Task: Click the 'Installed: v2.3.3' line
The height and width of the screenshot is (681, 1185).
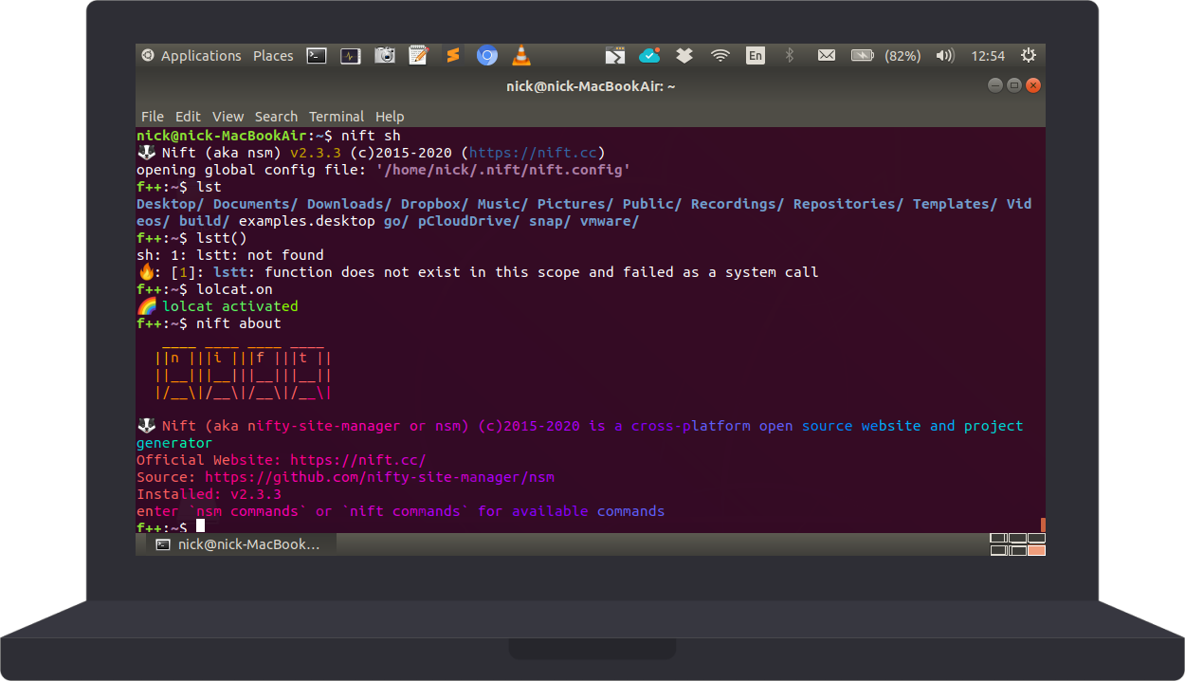Action: pyautogui.click(x=209, y=494)
